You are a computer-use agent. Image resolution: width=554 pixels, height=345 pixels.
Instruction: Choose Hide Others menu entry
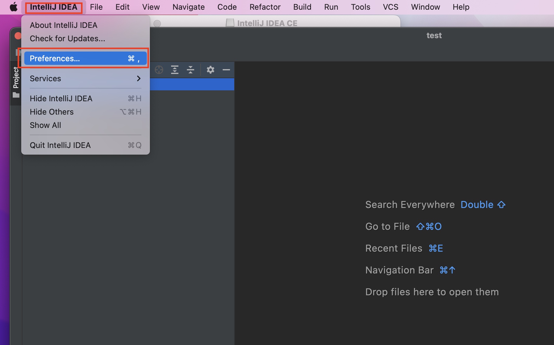click(52, 112)
